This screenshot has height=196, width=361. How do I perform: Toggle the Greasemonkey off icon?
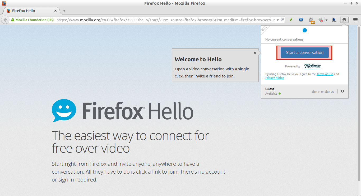coord(312,20)
